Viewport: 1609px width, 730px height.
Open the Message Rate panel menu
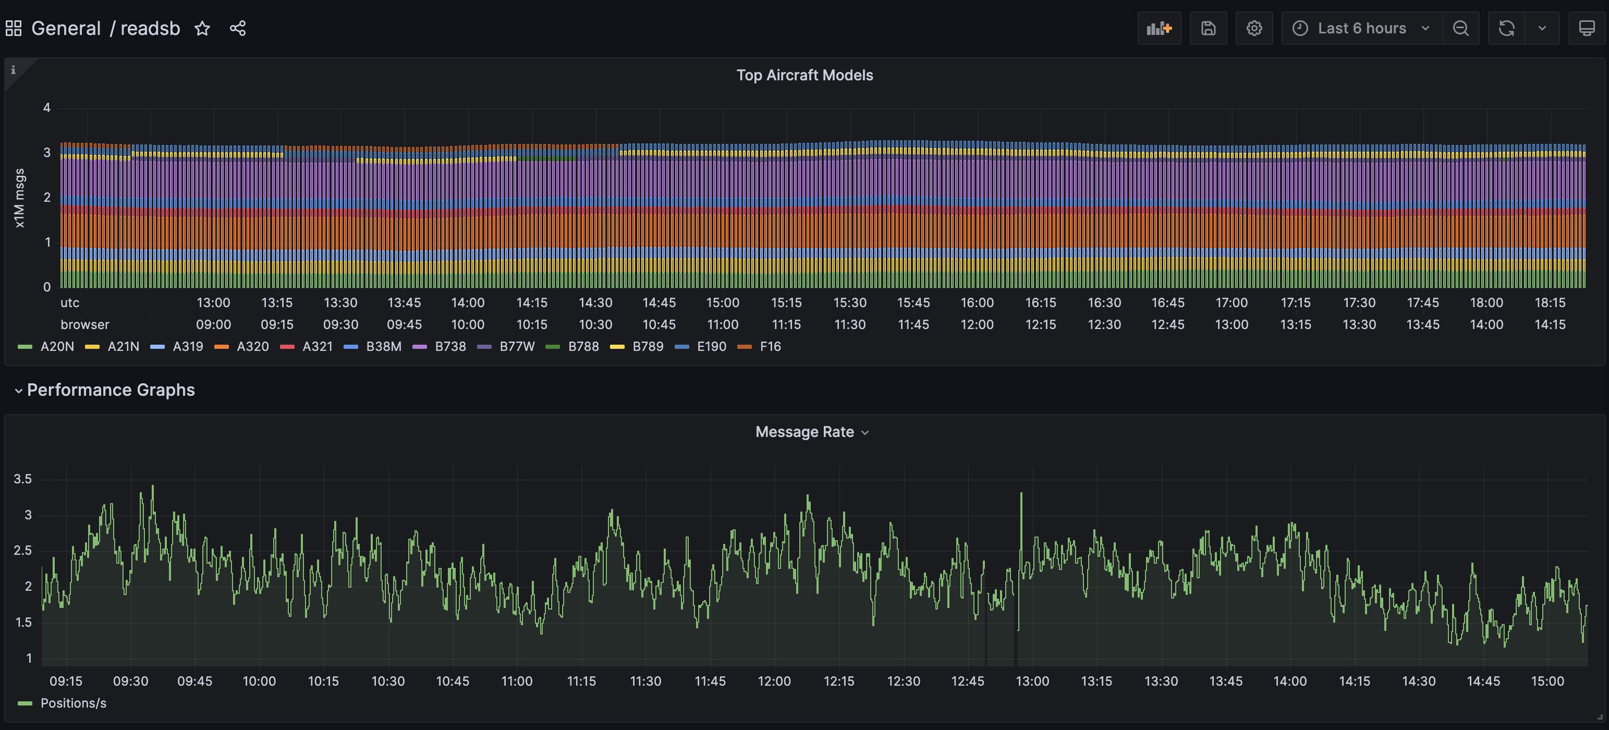pos(811,432)
